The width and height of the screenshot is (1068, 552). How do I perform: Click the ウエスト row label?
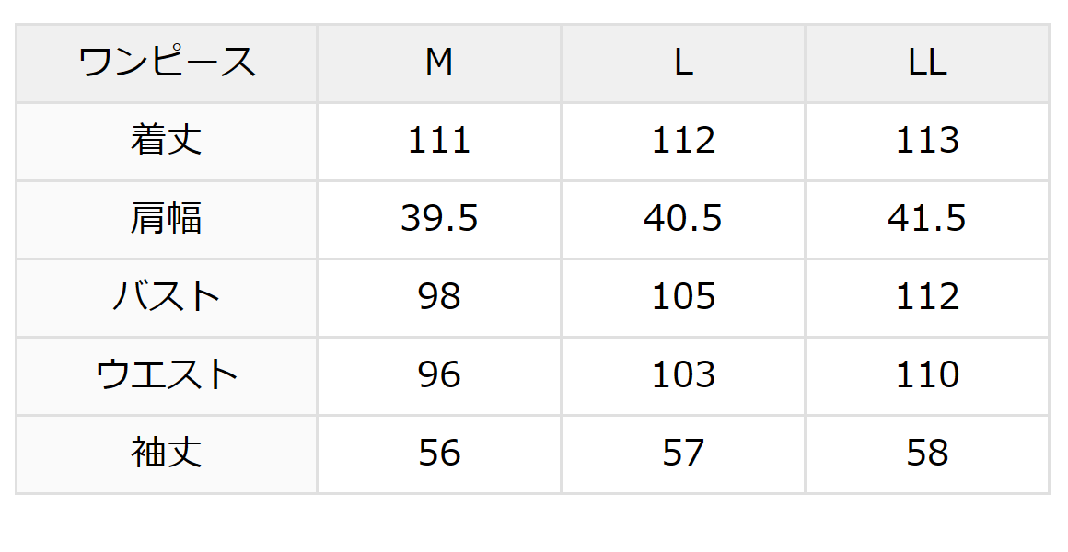167,375
